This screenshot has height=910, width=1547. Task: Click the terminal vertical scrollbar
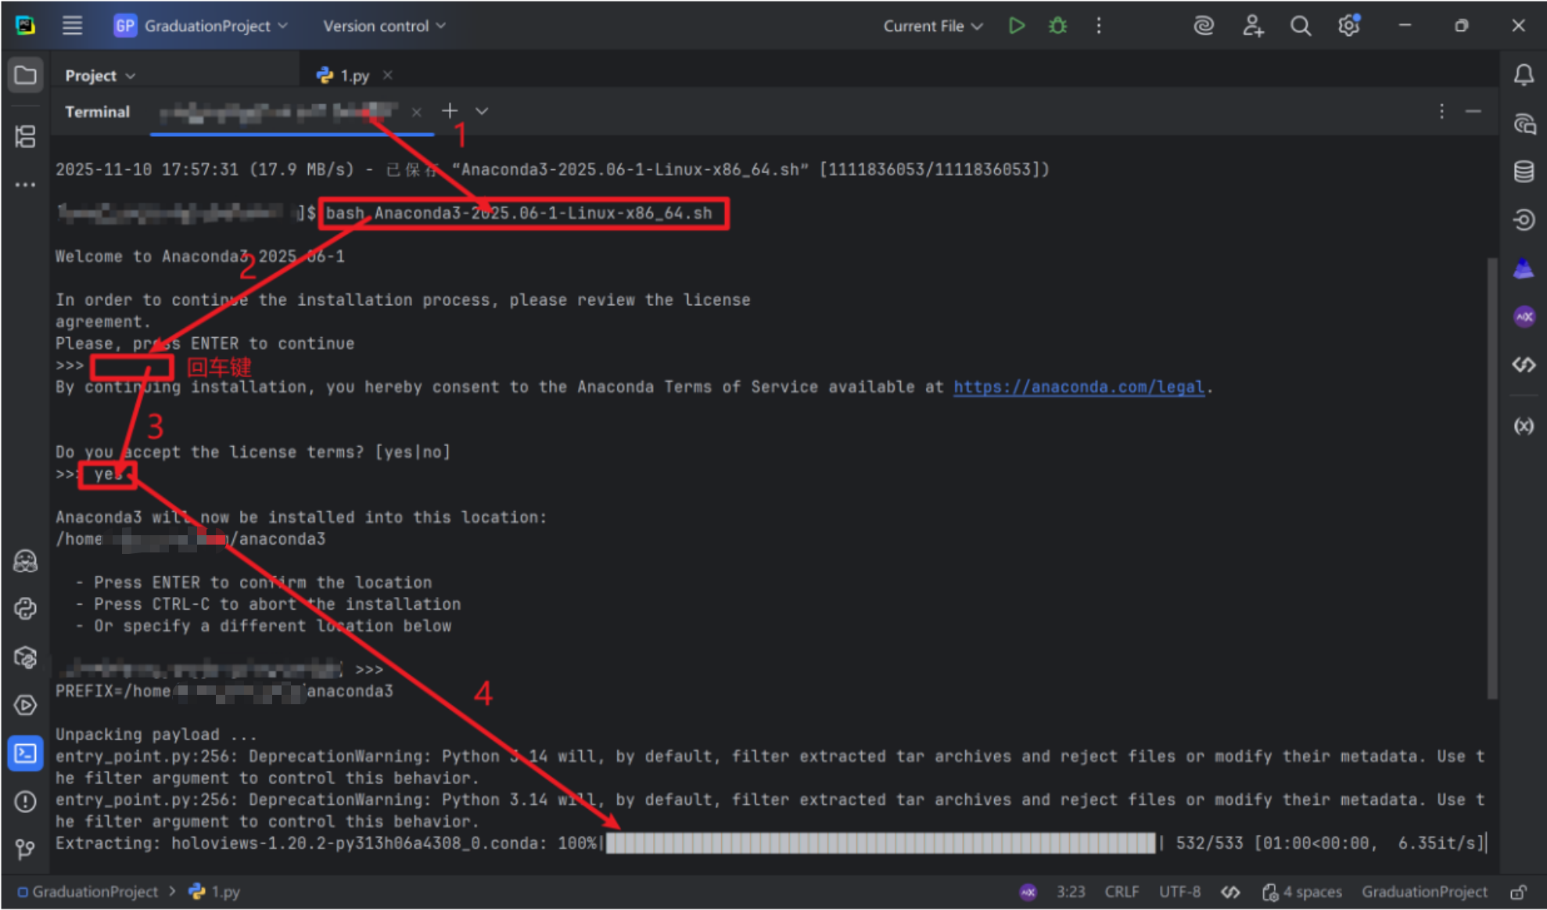tap(1491, 477)
